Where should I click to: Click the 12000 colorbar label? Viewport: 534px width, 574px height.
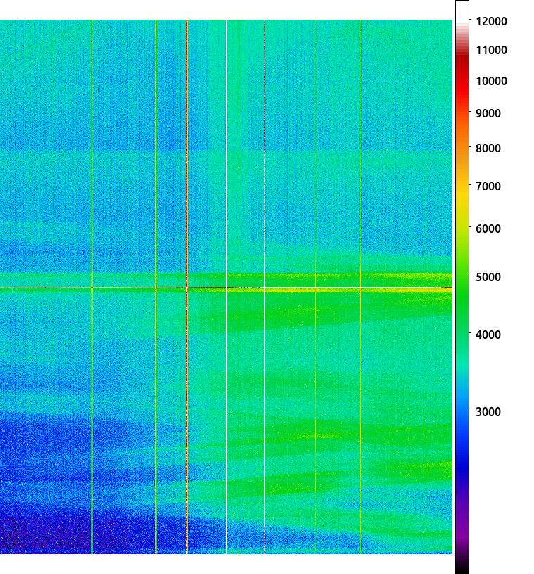[x=491, y=21]
